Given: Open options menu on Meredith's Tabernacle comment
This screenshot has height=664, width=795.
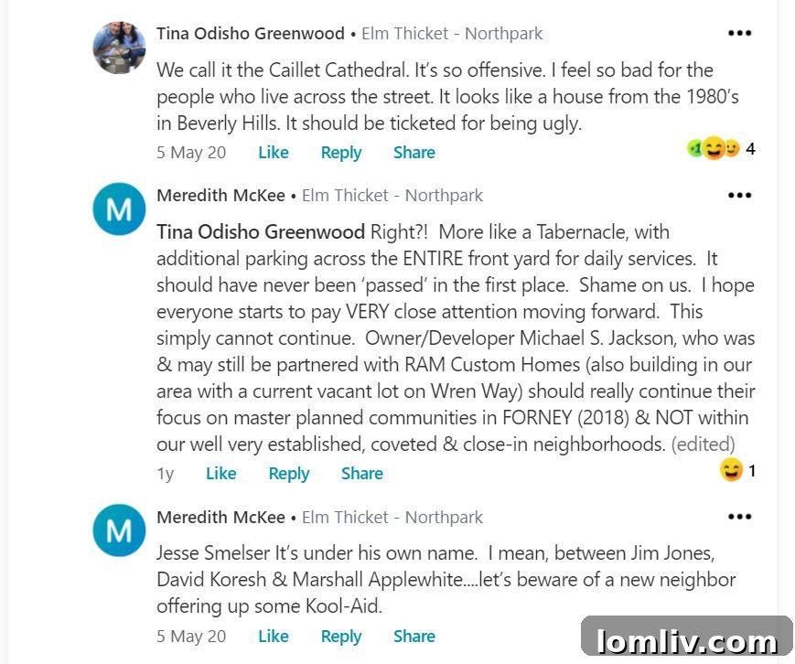Looking at the screenshot, I should pos(739,196).
